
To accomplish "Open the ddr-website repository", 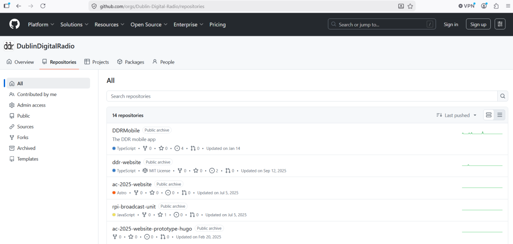I will click(x=127, y=162).
